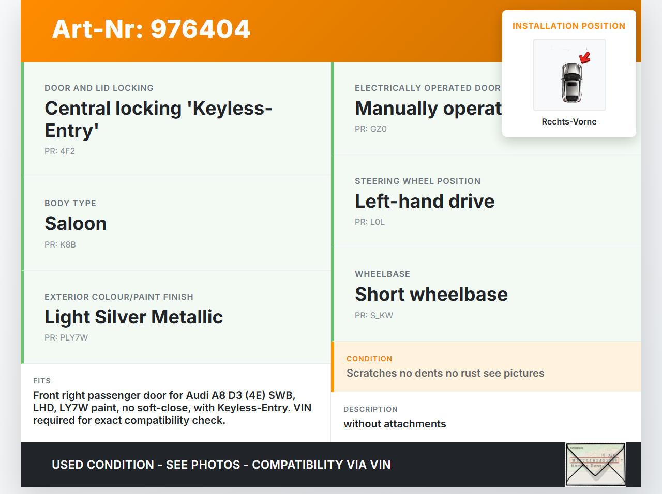This screenshot has width=662, height=494.
Task: Click the red arrow on car diagram
Action: tap(585, 57)
